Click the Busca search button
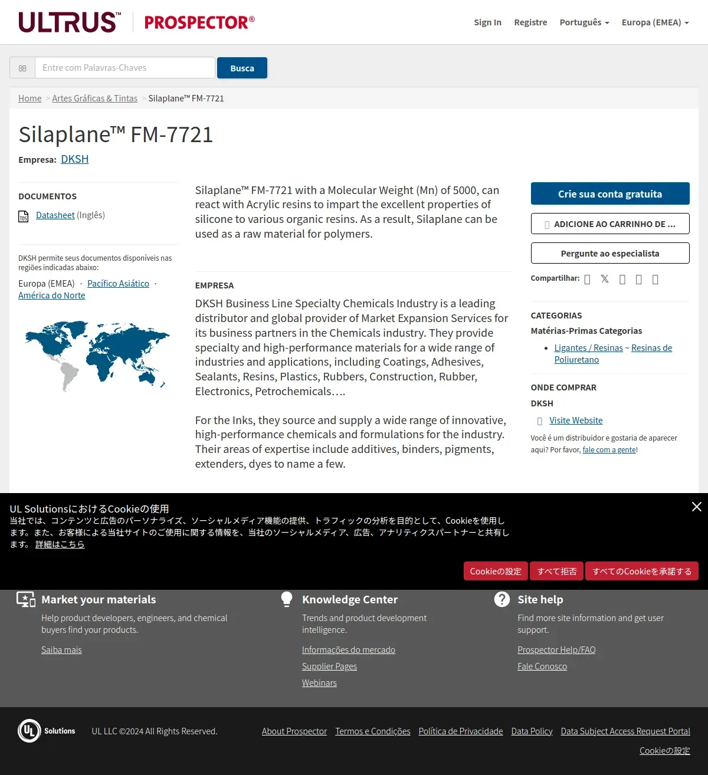708x775 pixels. click(242, 68)
